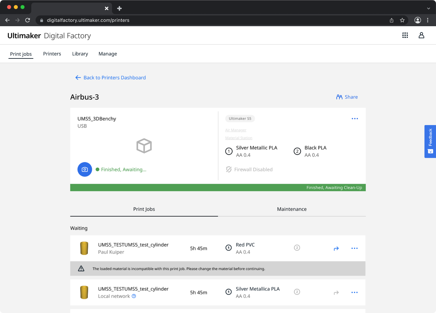This screenshot has width=436, height=313.
Task: Click the blue camera icon button
Action: pyautogui.click(x=85, y=170)
